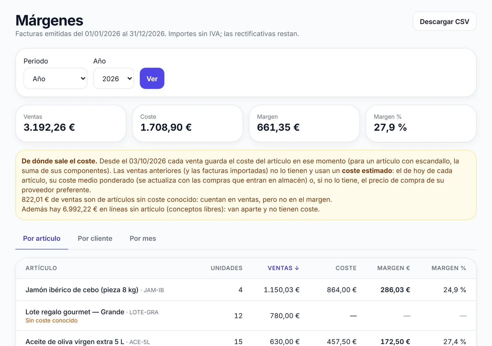492x346 pixels.
Task: Click the 27,4 % margin percentage cell
Action: [x=454, y=342]
